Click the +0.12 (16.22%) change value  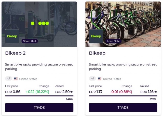(37, 92)
